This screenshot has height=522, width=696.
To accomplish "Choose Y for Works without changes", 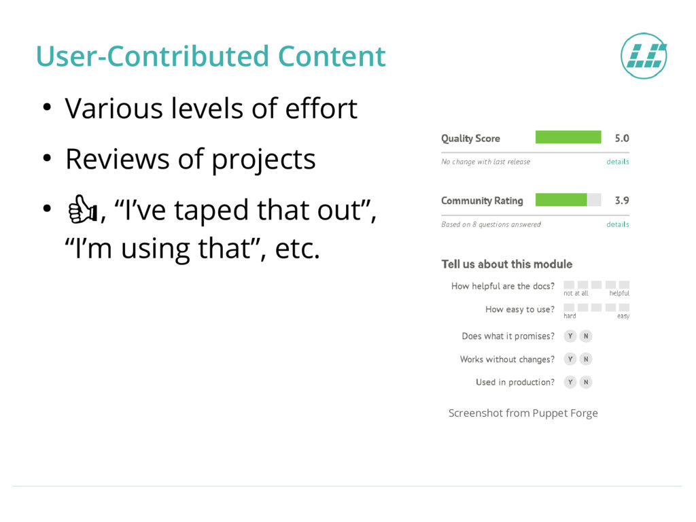I will (x=570, y=359).
